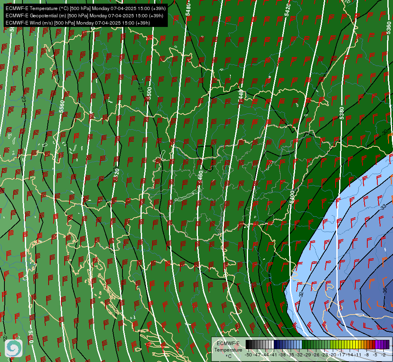Viewport: 393px width, 362px height.
Task: Click the -32 value on the legend scale
Action: pyautogui.click(x=299, y=355)
